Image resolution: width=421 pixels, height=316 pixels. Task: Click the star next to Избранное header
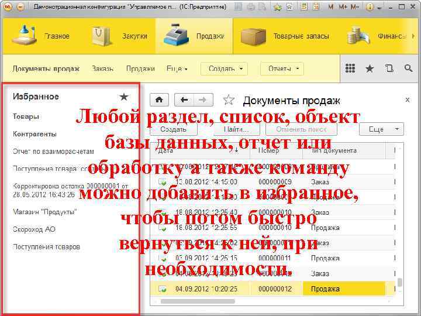124,97
